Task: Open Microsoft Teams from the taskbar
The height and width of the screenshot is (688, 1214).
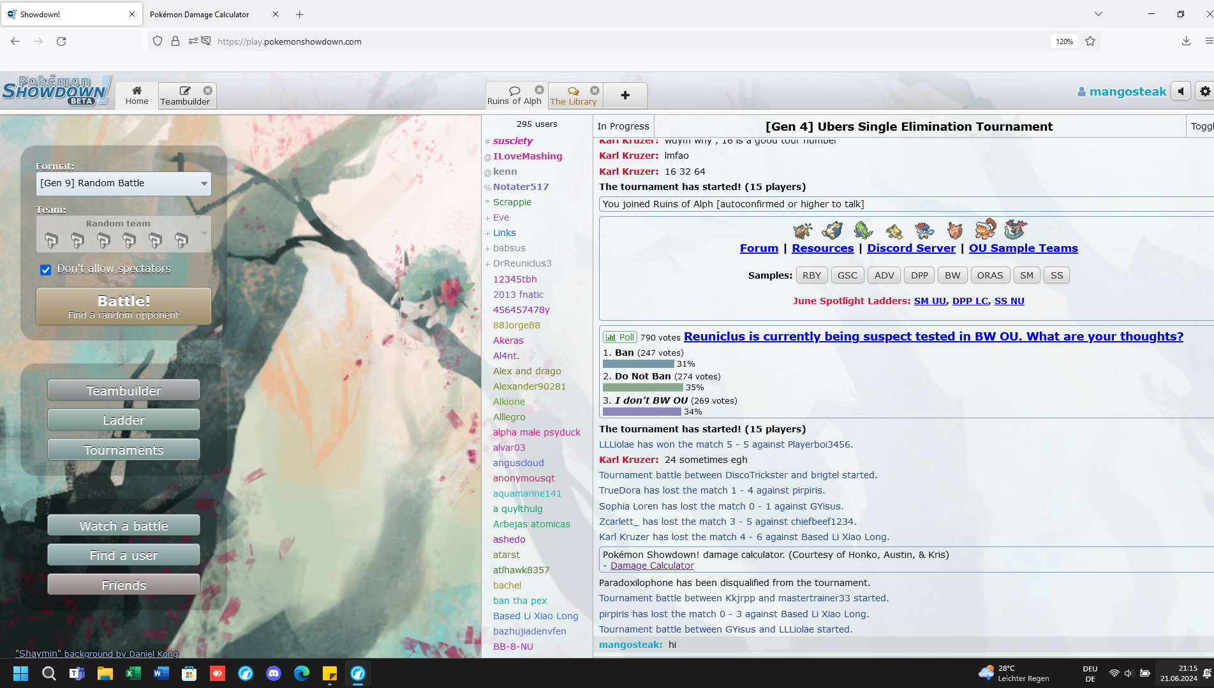Action: point(77,673)
